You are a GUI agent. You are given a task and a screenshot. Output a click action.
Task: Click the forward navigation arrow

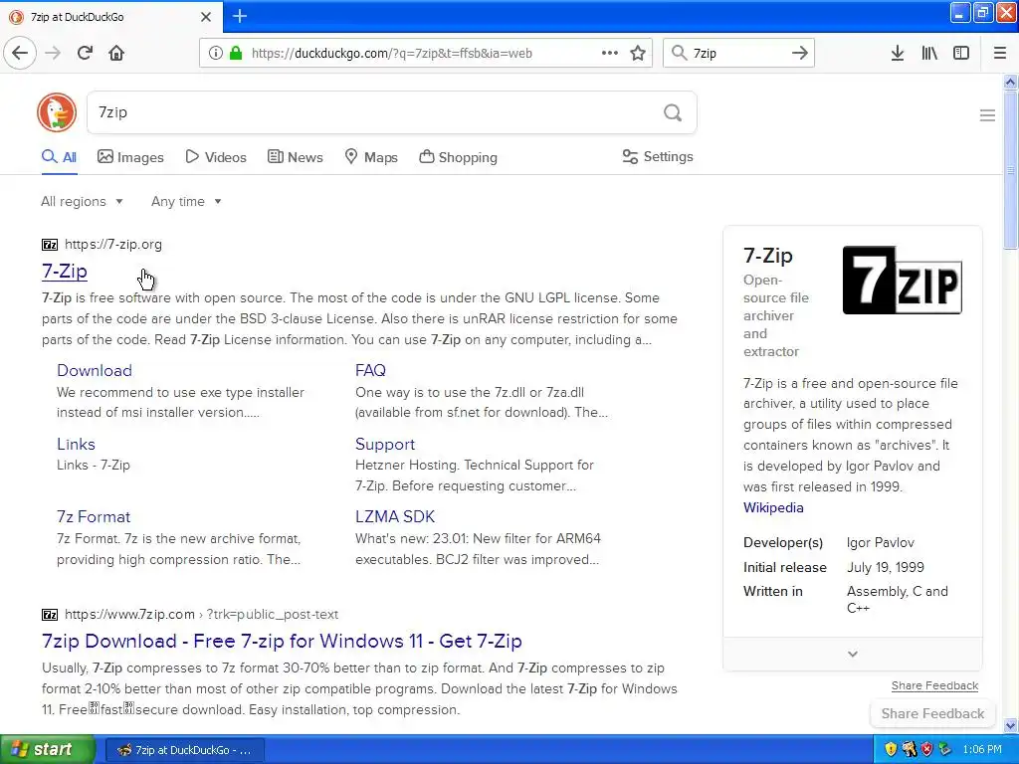[54, 53]
